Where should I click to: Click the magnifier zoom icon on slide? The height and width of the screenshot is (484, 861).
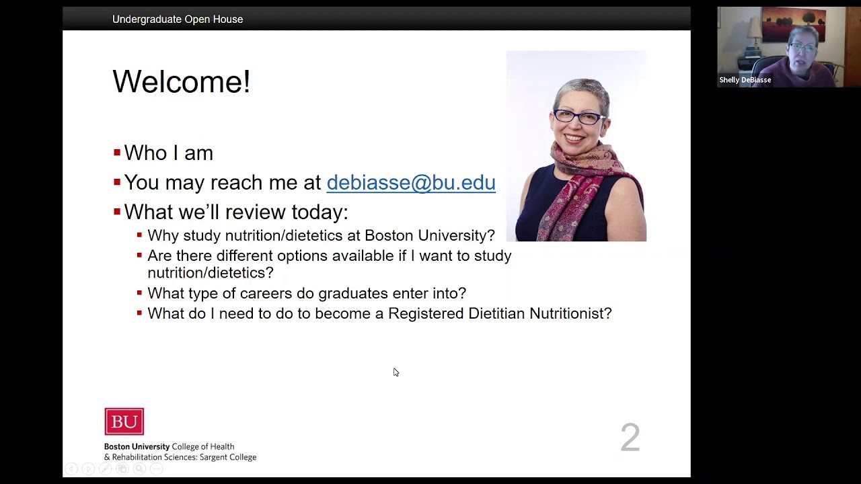coord(139,469)
